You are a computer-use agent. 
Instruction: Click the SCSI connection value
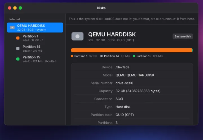coord(119,99)
